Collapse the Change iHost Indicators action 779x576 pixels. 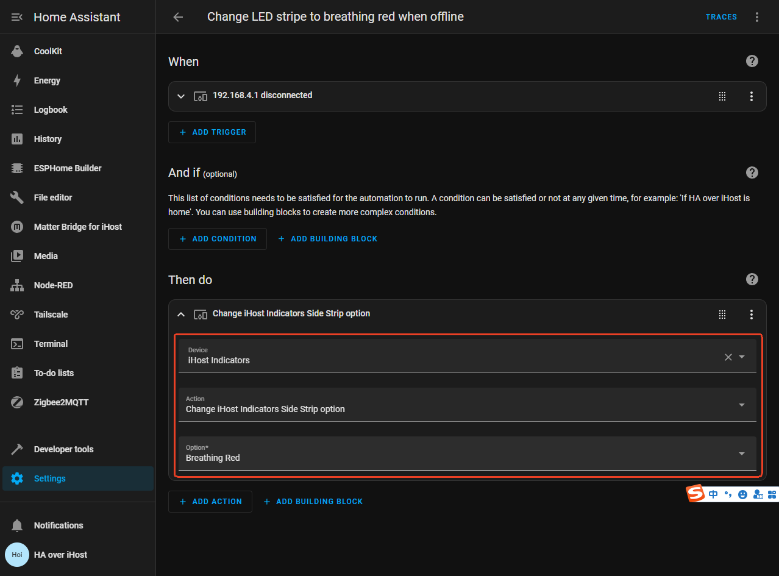pos(181,315)
